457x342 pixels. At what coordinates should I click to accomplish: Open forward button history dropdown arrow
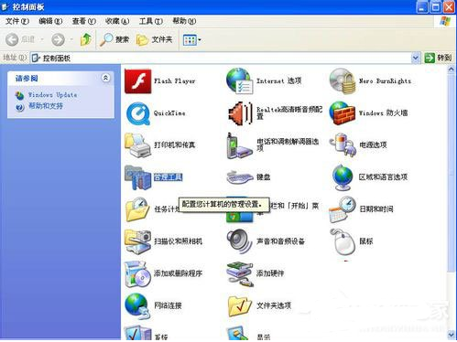[71, 39]
